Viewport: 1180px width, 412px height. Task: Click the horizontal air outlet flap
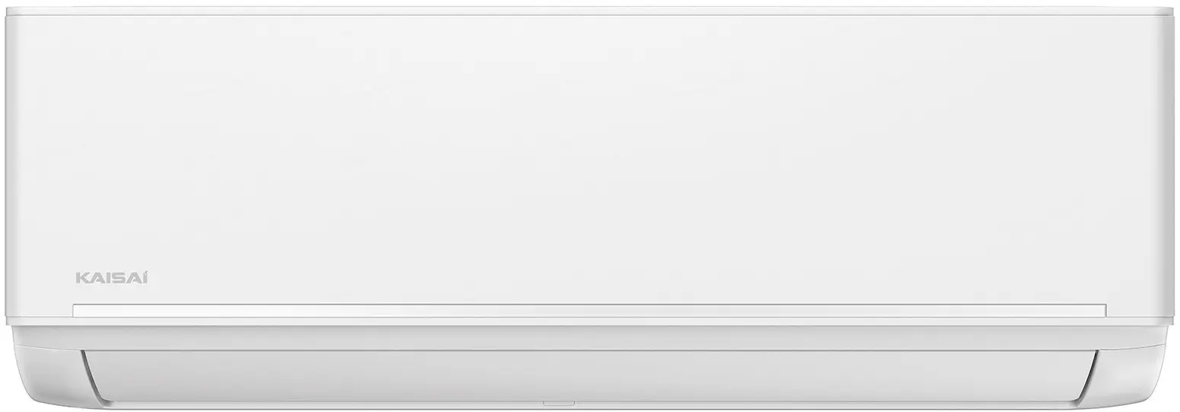[590, 376]
